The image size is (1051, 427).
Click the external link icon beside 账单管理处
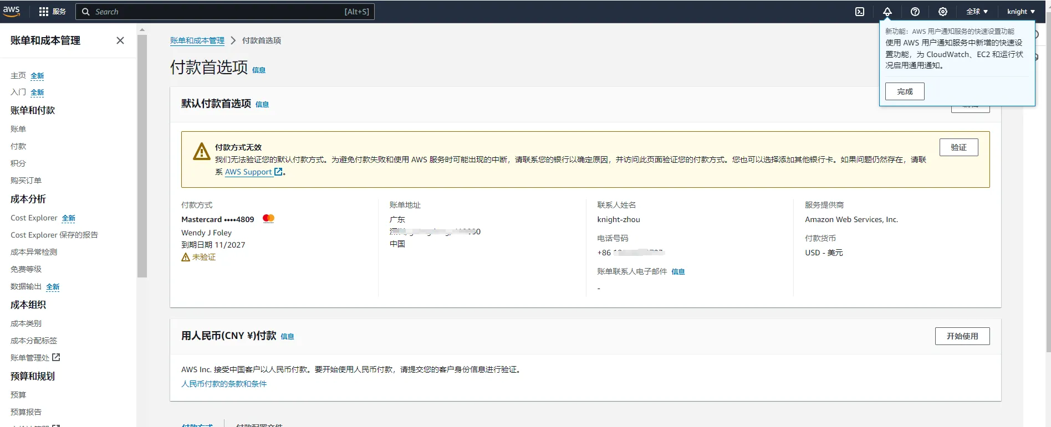point(56,358)
